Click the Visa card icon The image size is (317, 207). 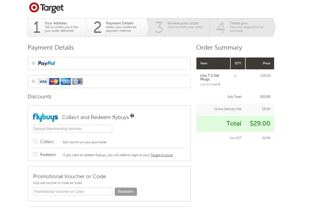point(43,81)
